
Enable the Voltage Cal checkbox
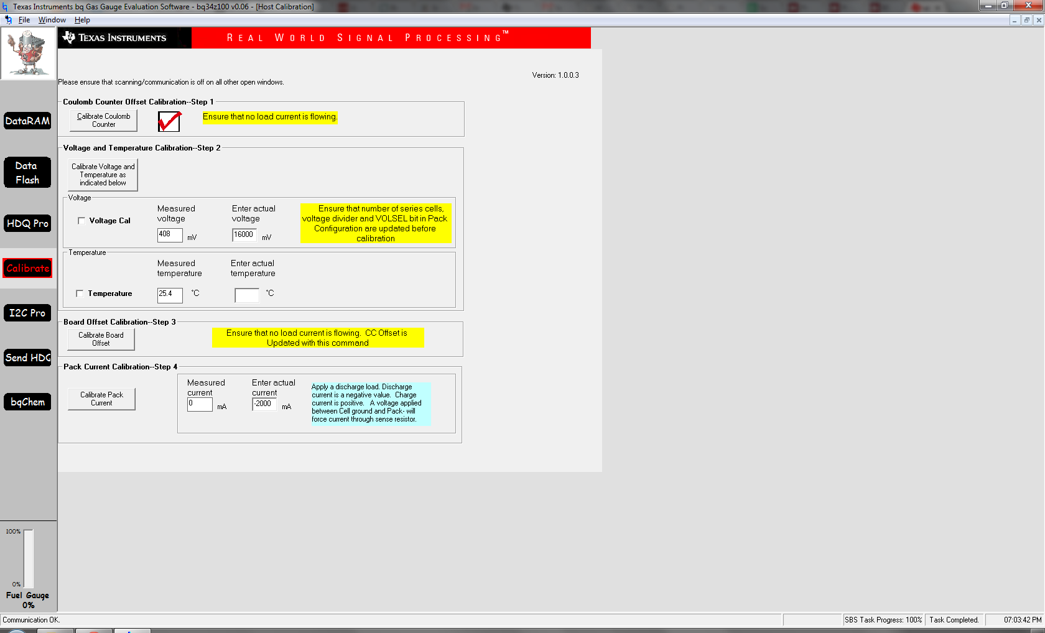[x=81, y=221]
